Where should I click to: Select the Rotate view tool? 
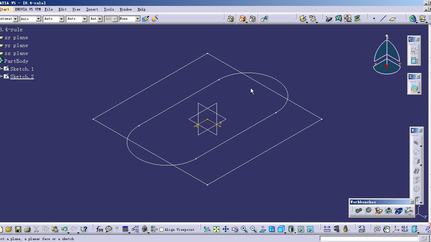click(x=235, y=229)
